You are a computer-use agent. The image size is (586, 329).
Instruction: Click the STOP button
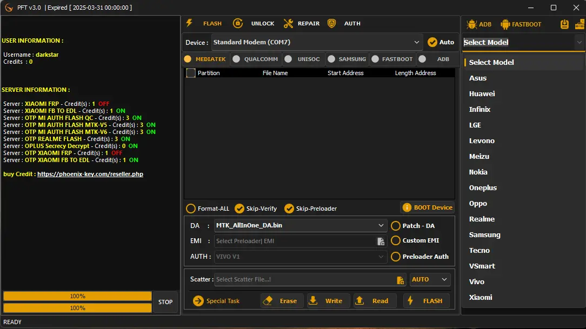[165, 302]
